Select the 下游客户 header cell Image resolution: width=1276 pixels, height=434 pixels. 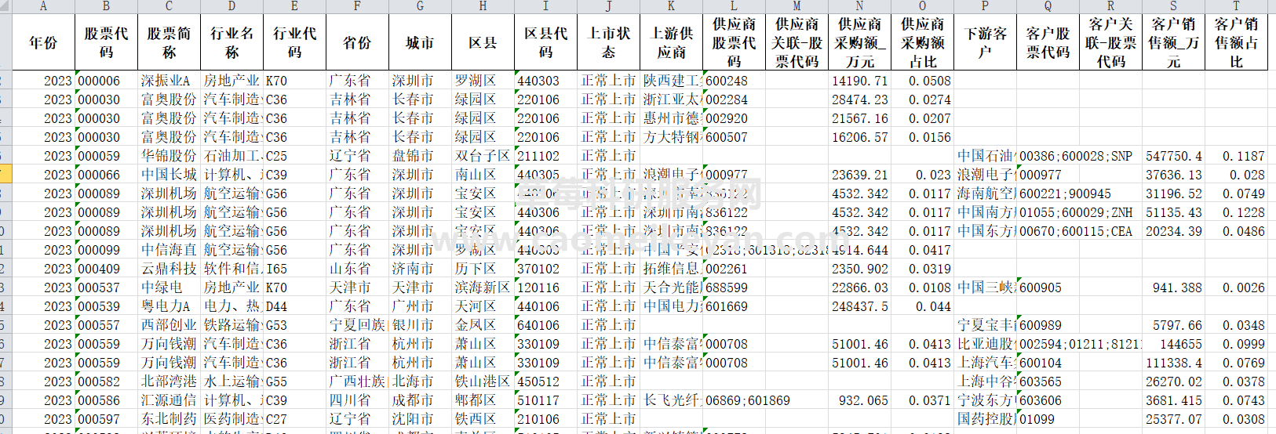pyautogui.click(x=985, y=42)
